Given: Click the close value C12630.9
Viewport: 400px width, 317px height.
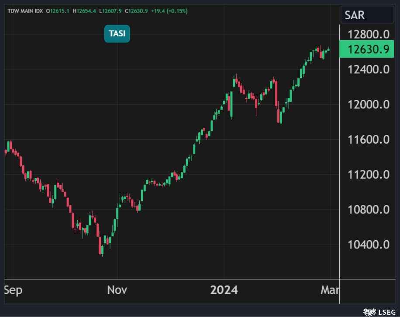Looking at the screenshot, I should point(137,11).
